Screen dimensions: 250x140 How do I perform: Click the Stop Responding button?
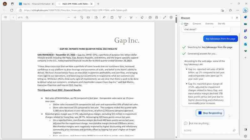tap(210, 113)
